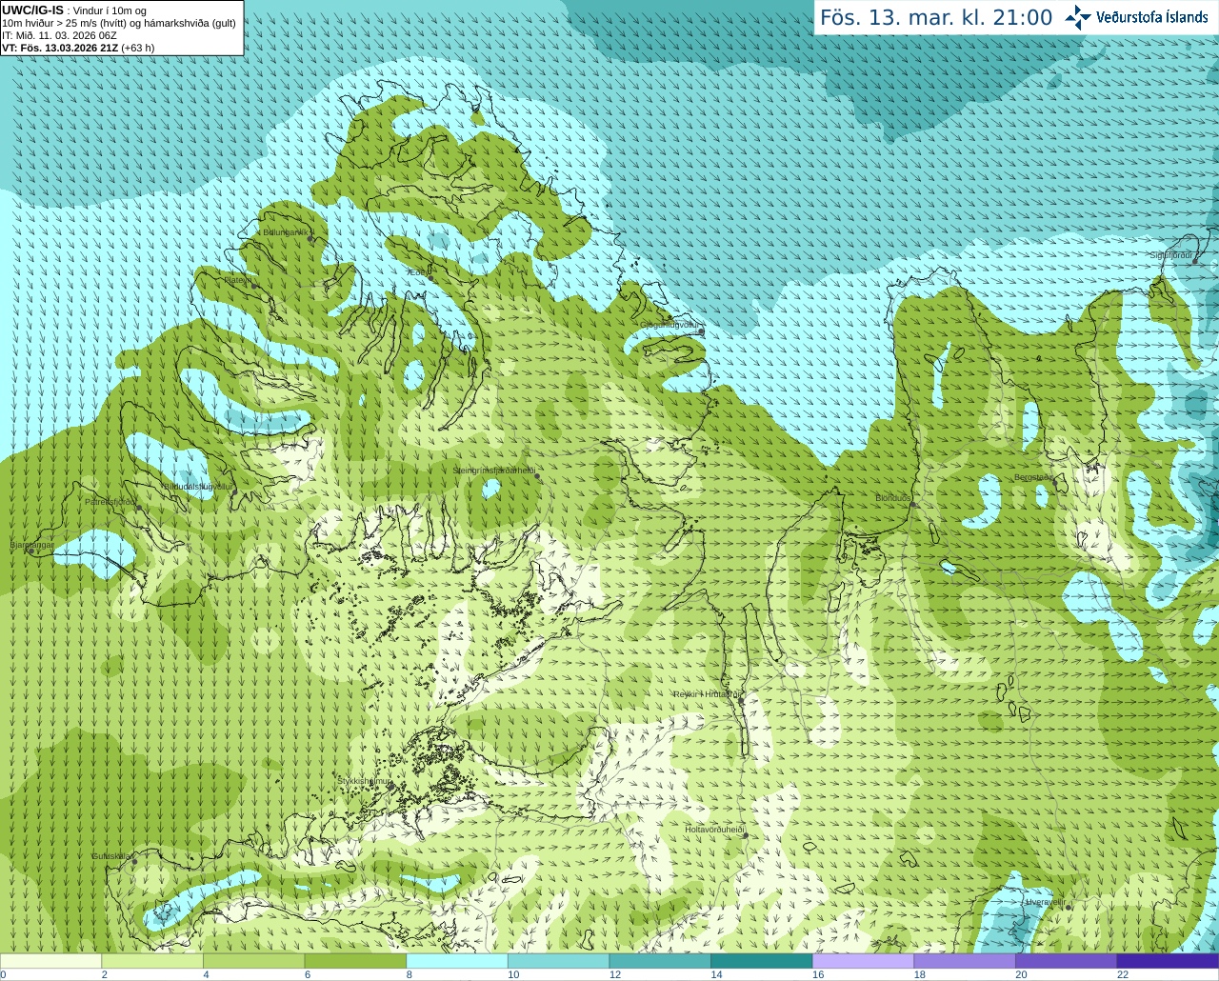Click the 18–20 m/s purple legend swatch

(x=965, y=961)
